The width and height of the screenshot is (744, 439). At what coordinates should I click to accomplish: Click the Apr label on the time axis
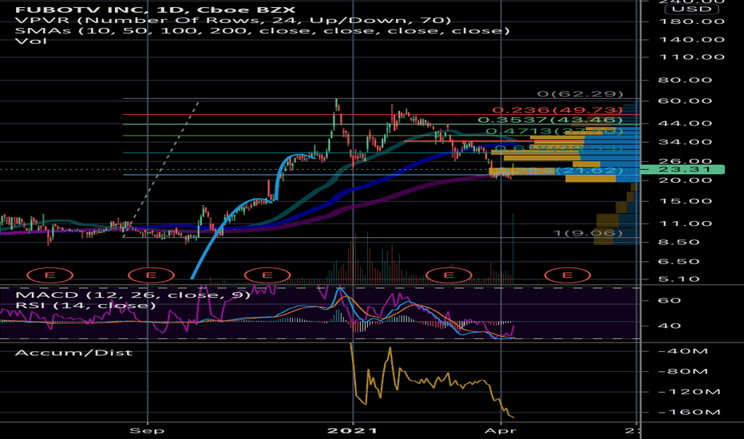[500, 430]
